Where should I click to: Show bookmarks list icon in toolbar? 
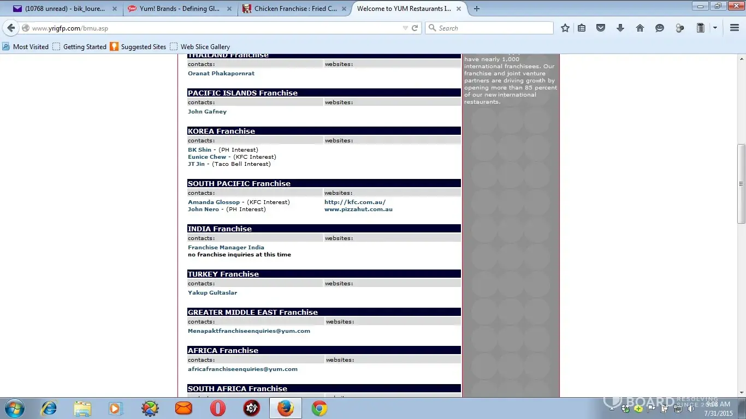click(582, 28)
